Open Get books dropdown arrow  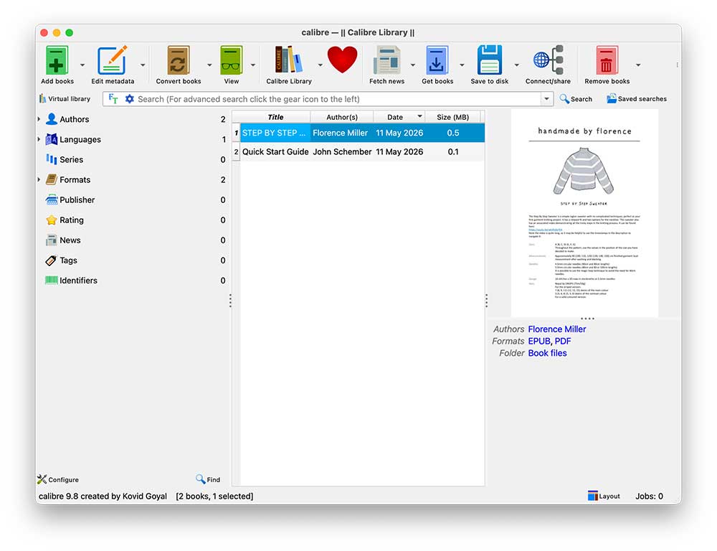(462, 65)
